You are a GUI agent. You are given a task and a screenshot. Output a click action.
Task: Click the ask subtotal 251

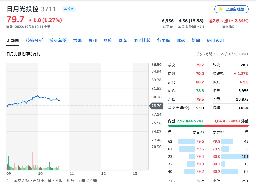click(x=245, y=181)
